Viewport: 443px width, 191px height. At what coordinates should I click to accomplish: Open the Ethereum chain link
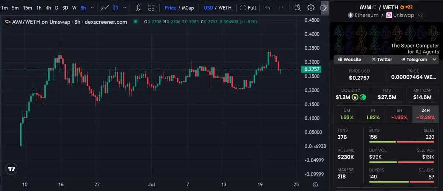[x=363, y=15]
